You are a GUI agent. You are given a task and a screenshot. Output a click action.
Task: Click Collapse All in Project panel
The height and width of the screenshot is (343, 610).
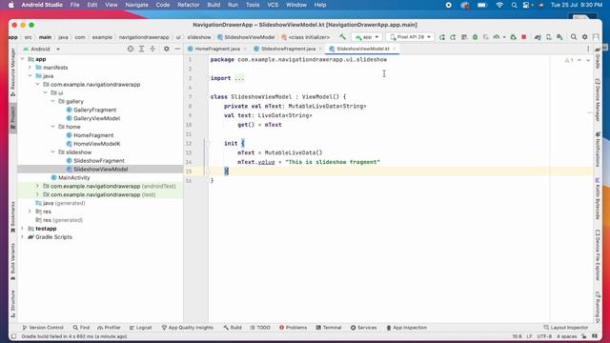[152, 49]
